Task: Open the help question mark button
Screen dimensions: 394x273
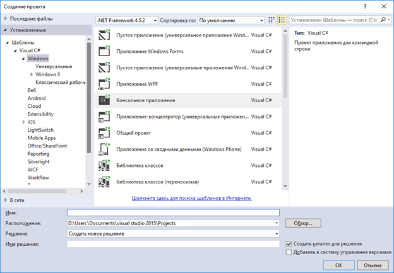Action: [x=365, y=6]
